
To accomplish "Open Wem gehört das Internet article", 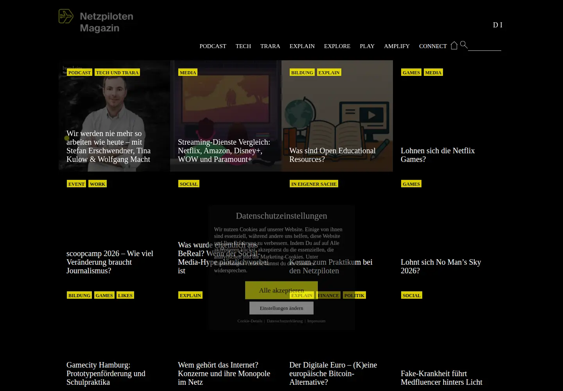I will coord(224,373).
